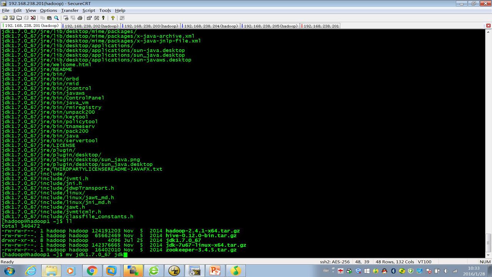The image size is (492, 277).
Task: Click the Find magnifier toolbar icon
Action: tap(56, 18)
